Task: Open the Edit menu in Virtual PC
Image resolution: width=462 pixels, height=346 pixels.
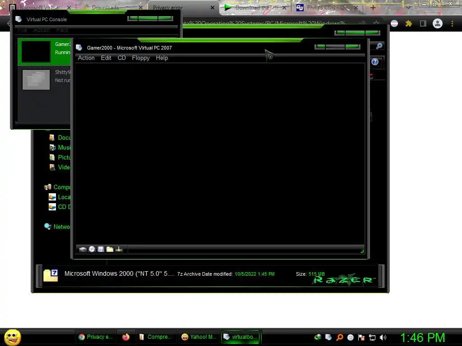Action: click(106, 58)
